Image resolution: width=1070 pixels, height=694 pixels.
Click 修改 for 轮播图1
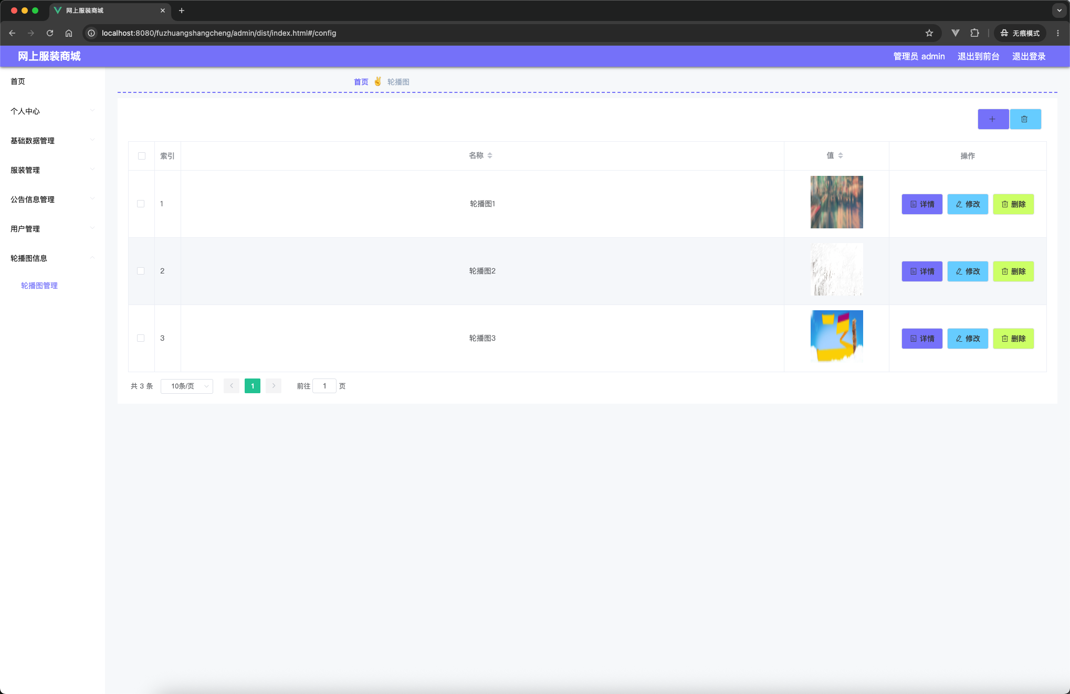968,204
